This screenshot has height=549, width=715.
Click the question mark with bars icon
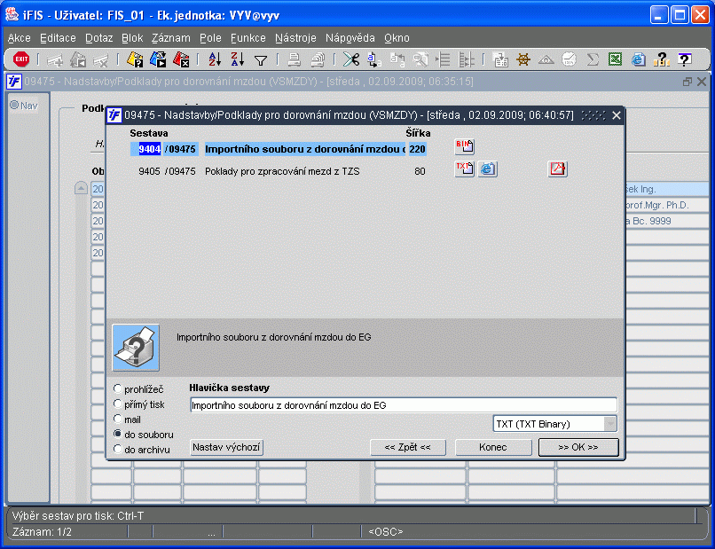pyautogui.click(x=661, y=59)
